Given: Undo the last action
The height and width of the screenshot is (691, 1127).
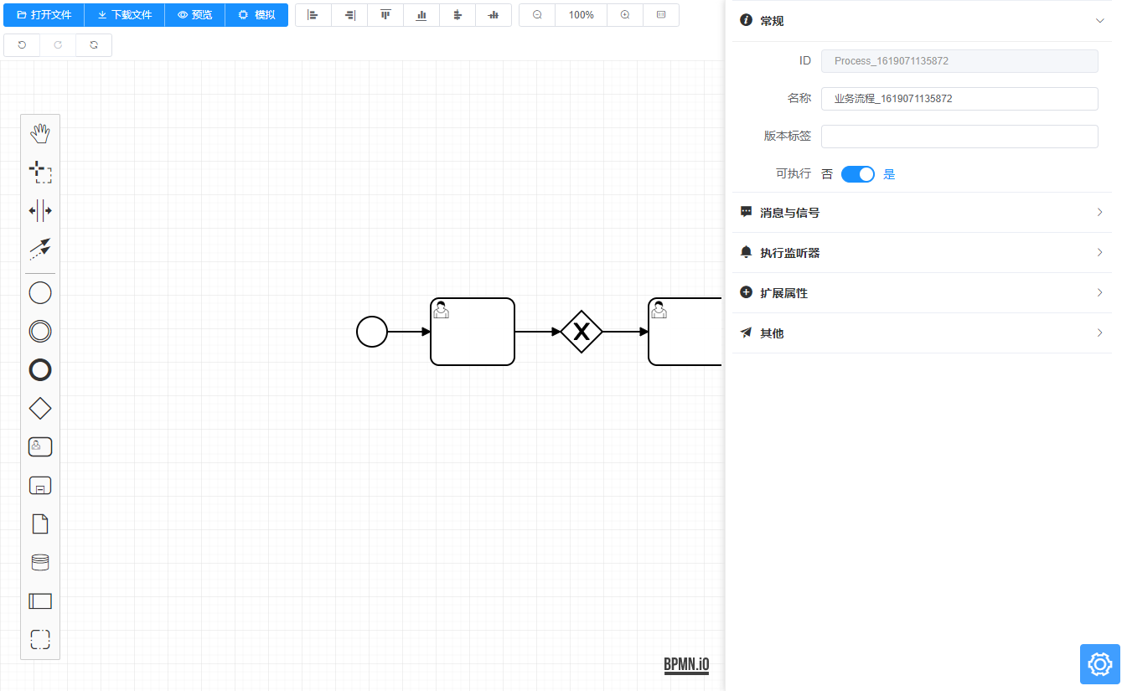Looking at the screenshot, I should coord(22,45).
